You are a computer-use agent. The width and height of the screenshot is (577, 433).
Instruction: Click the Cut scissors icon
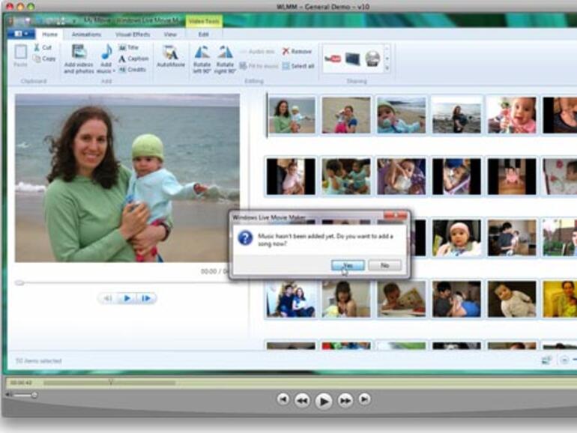(37, 47)
